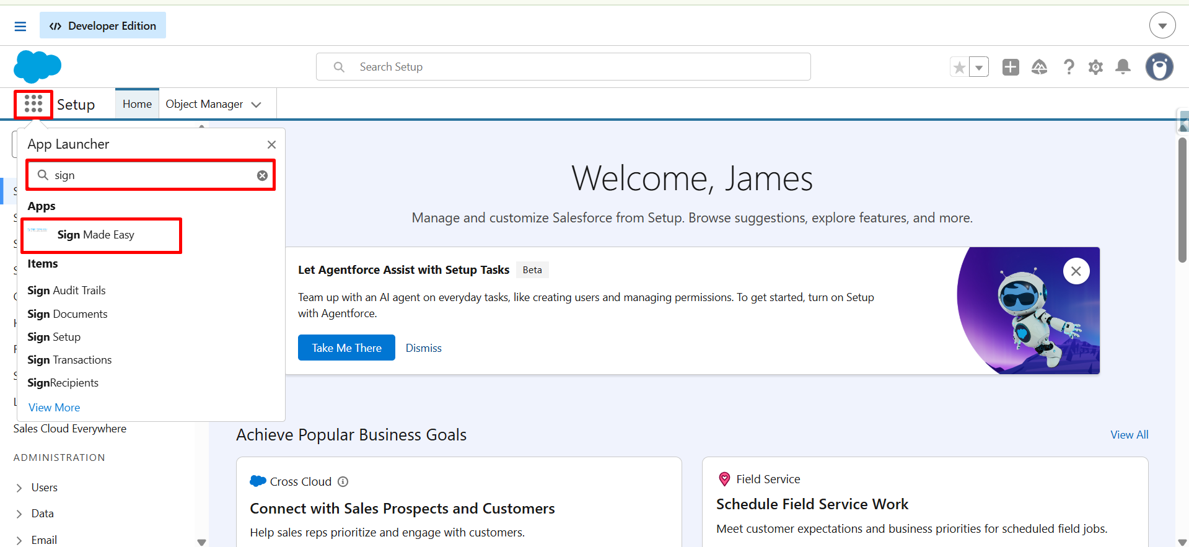Open Sign Setup item
Image resolution: width=1189 pixels, height=547 pixels.
pyautogui.click(x=54, y=337)
